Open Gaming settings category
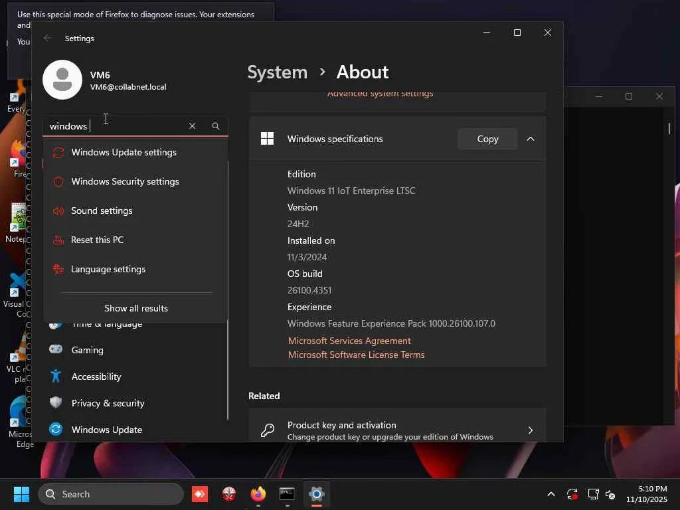The image size is (680, 510). click(x=135, y=349)
